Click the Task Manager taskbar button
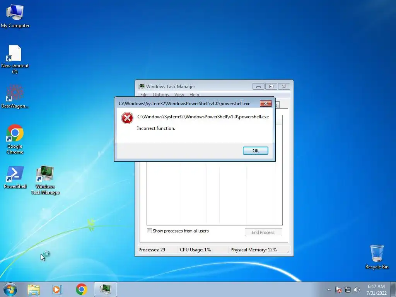Screen dimensions: 396x297 point(106,289)
